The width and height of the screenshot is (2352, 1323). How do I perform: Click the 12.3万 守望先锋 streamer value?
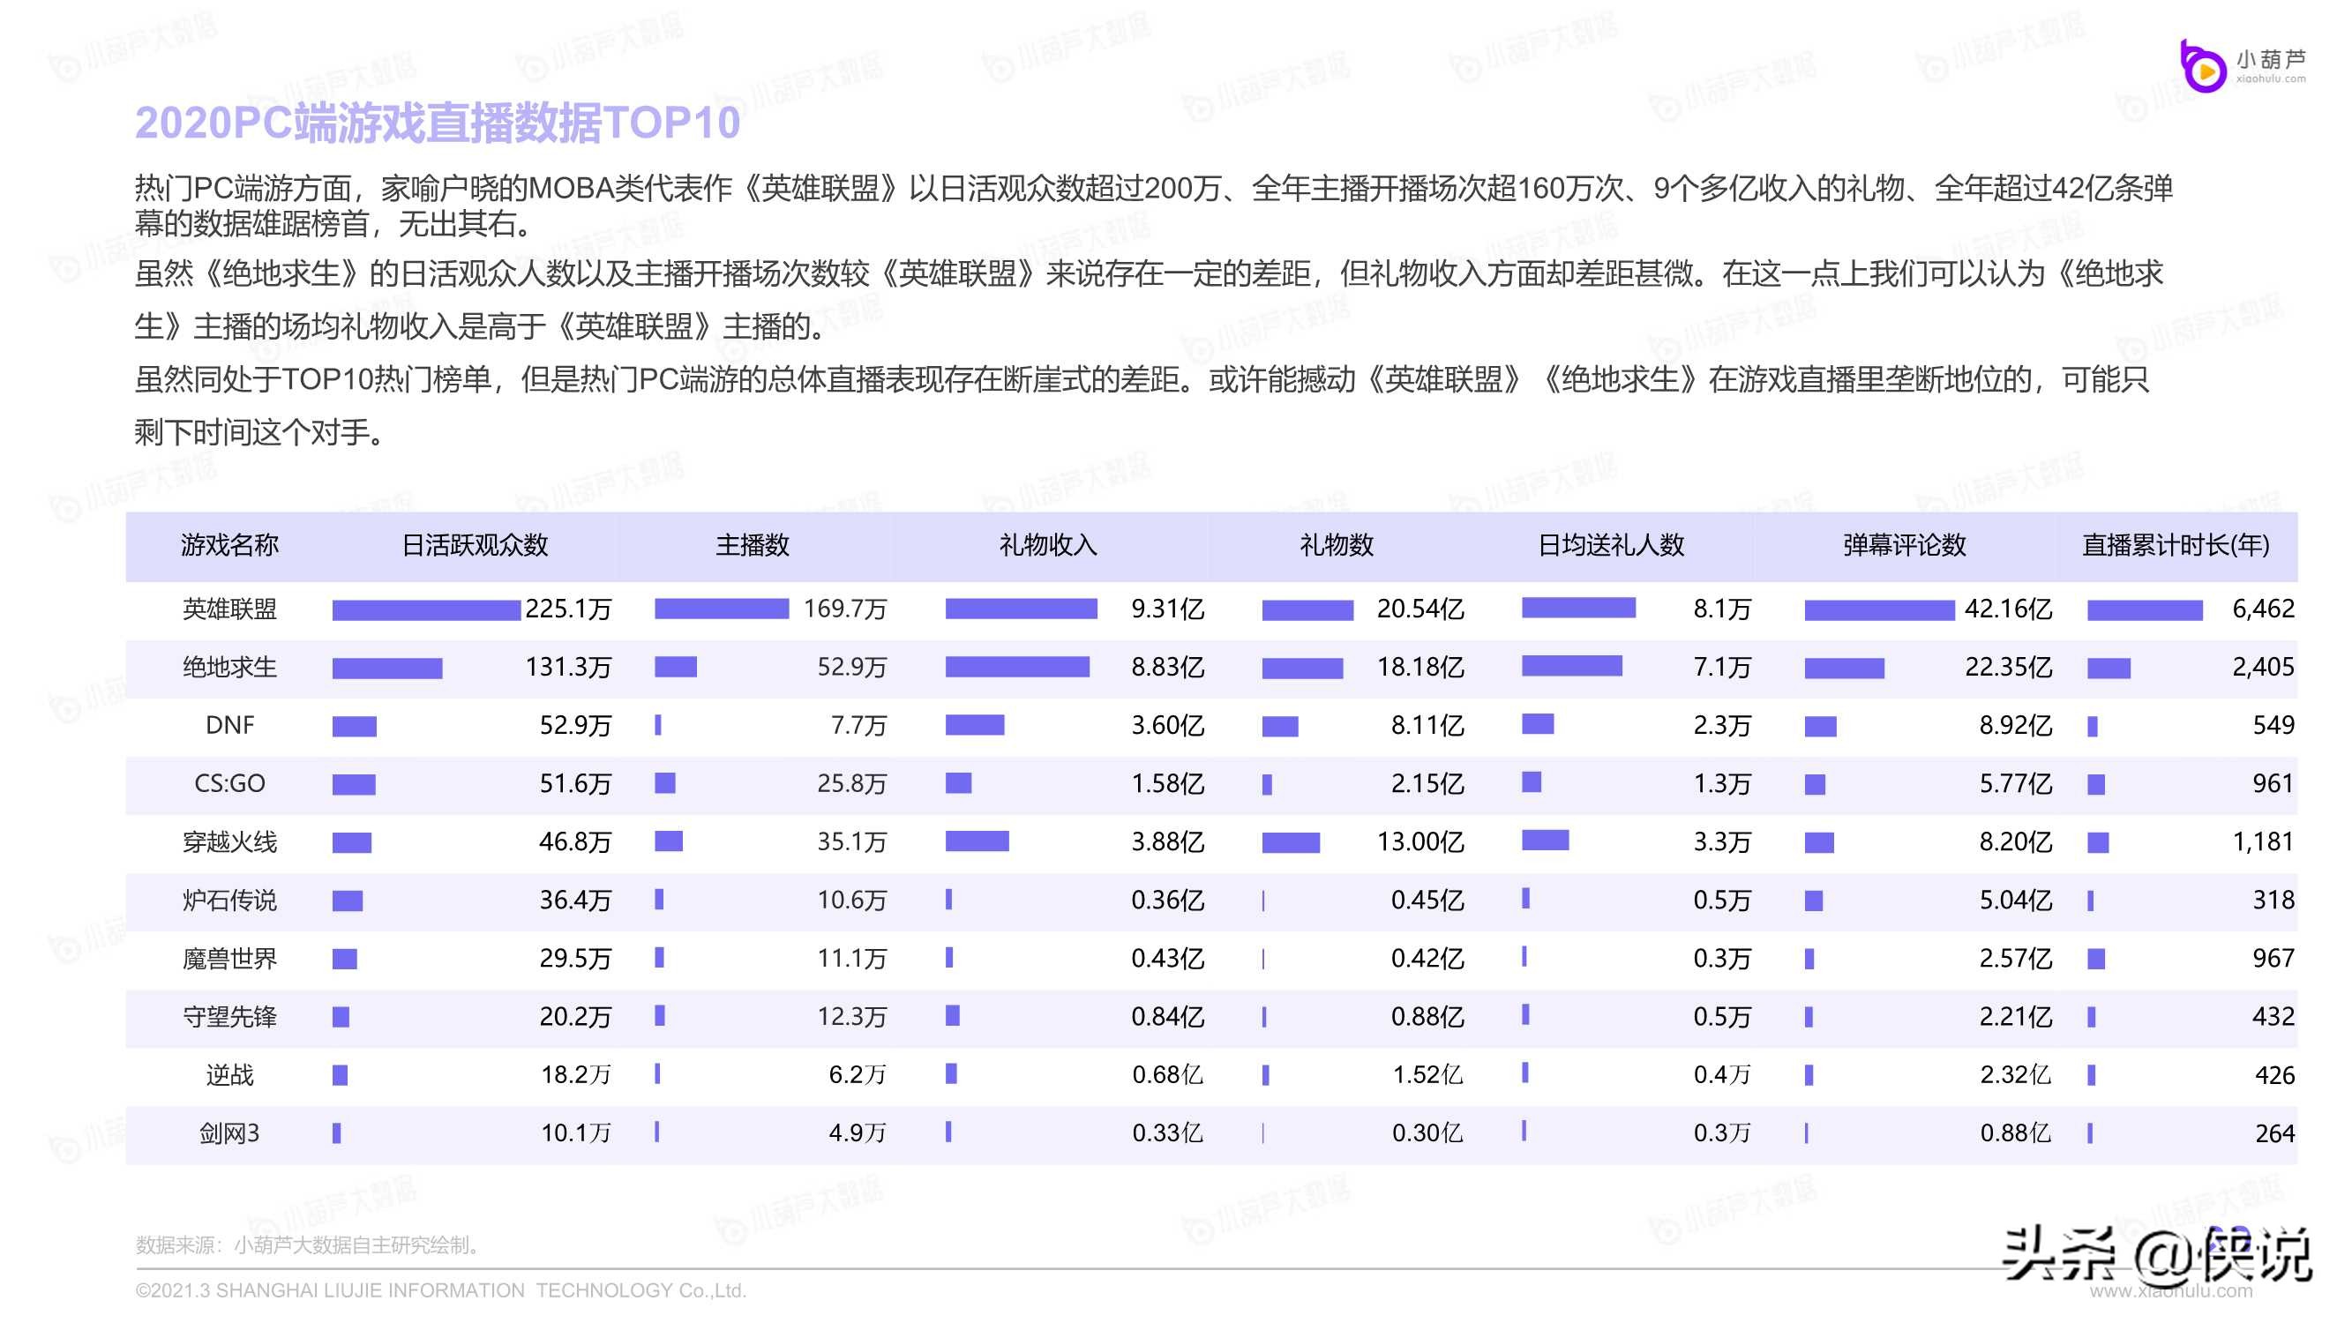tap(852, 1017)
